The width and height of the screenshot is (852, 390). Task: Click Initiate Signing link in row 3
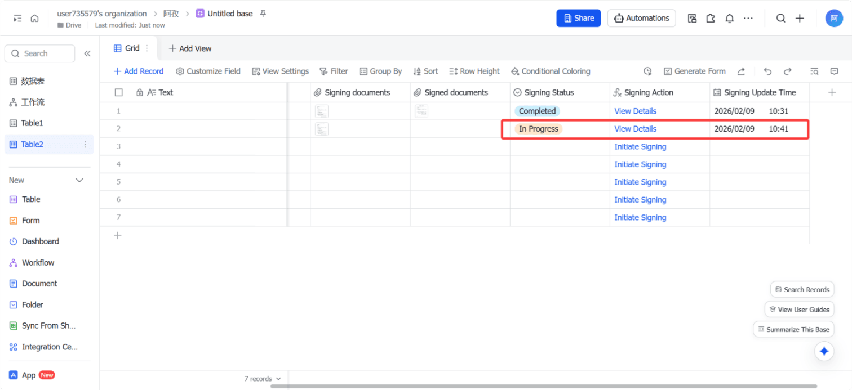coord(640,147)
